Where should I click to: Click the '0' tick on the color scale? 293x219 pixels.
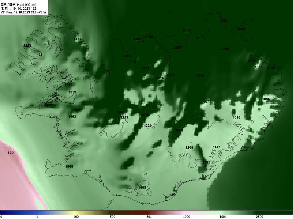[x=1, y=217]
